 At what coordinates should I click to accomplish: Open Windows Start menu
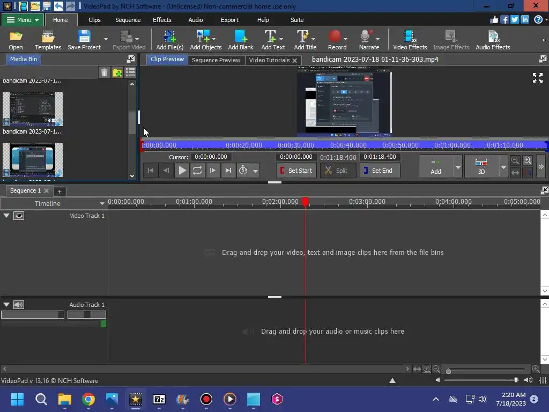click(x=17, y=399)
